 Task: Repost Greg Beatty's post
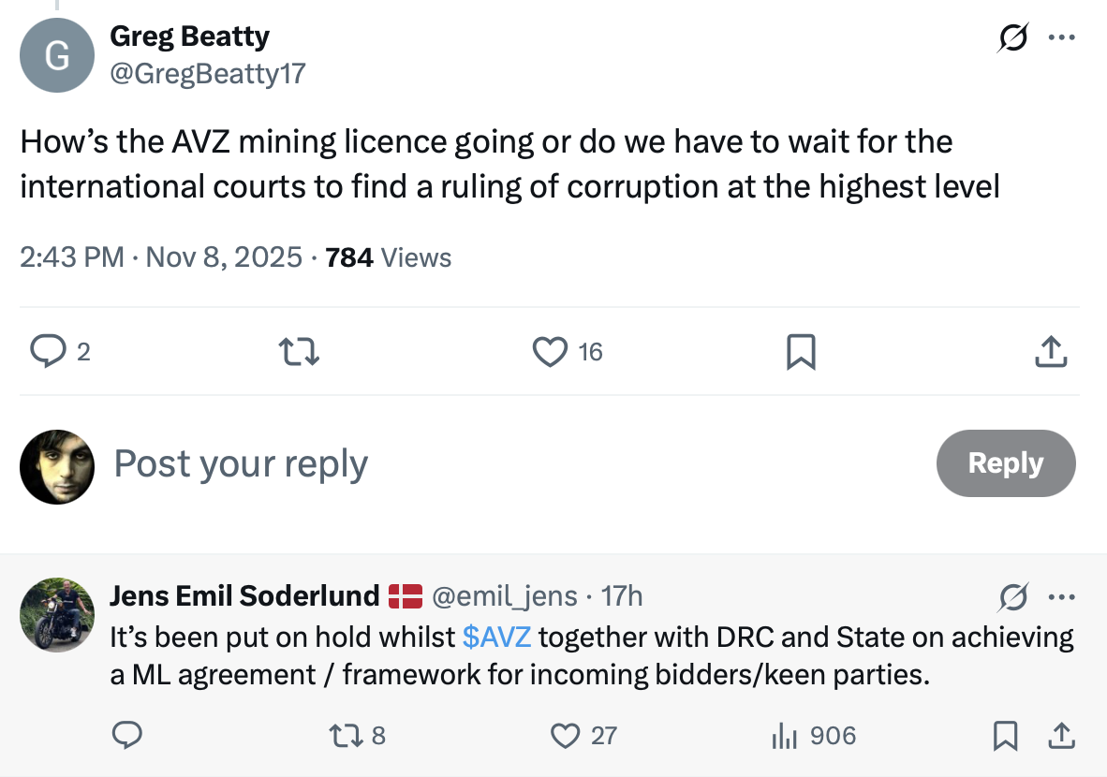[x=300, y=352]
